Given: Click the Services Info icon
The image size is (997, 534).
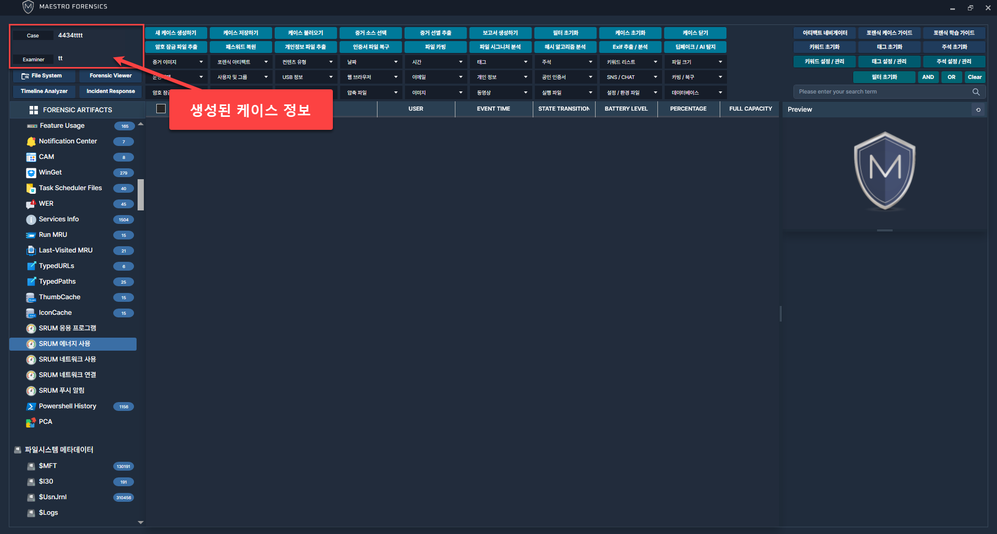Looking at the screenshot, I should 31,219.
